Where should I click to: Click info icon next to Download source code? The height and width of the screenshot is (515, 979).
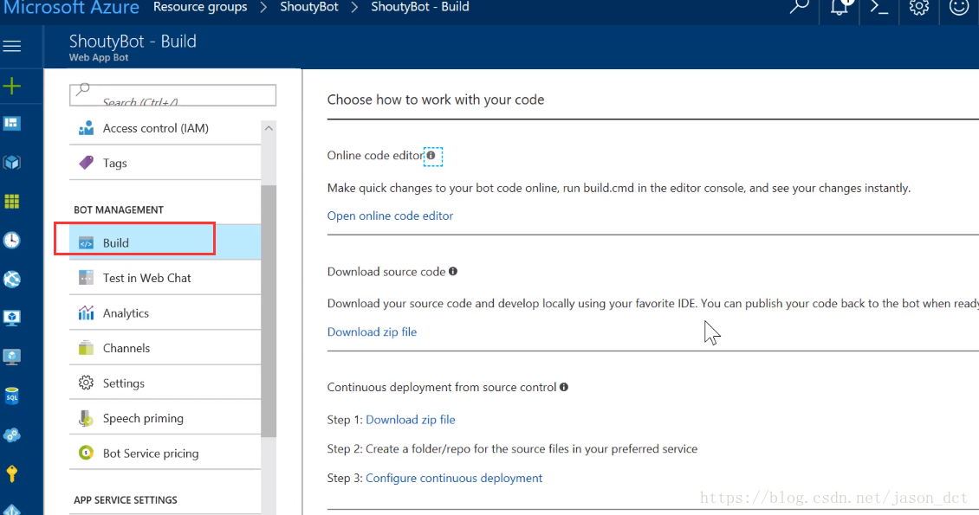pyautogui.click(x=453, y=271)
